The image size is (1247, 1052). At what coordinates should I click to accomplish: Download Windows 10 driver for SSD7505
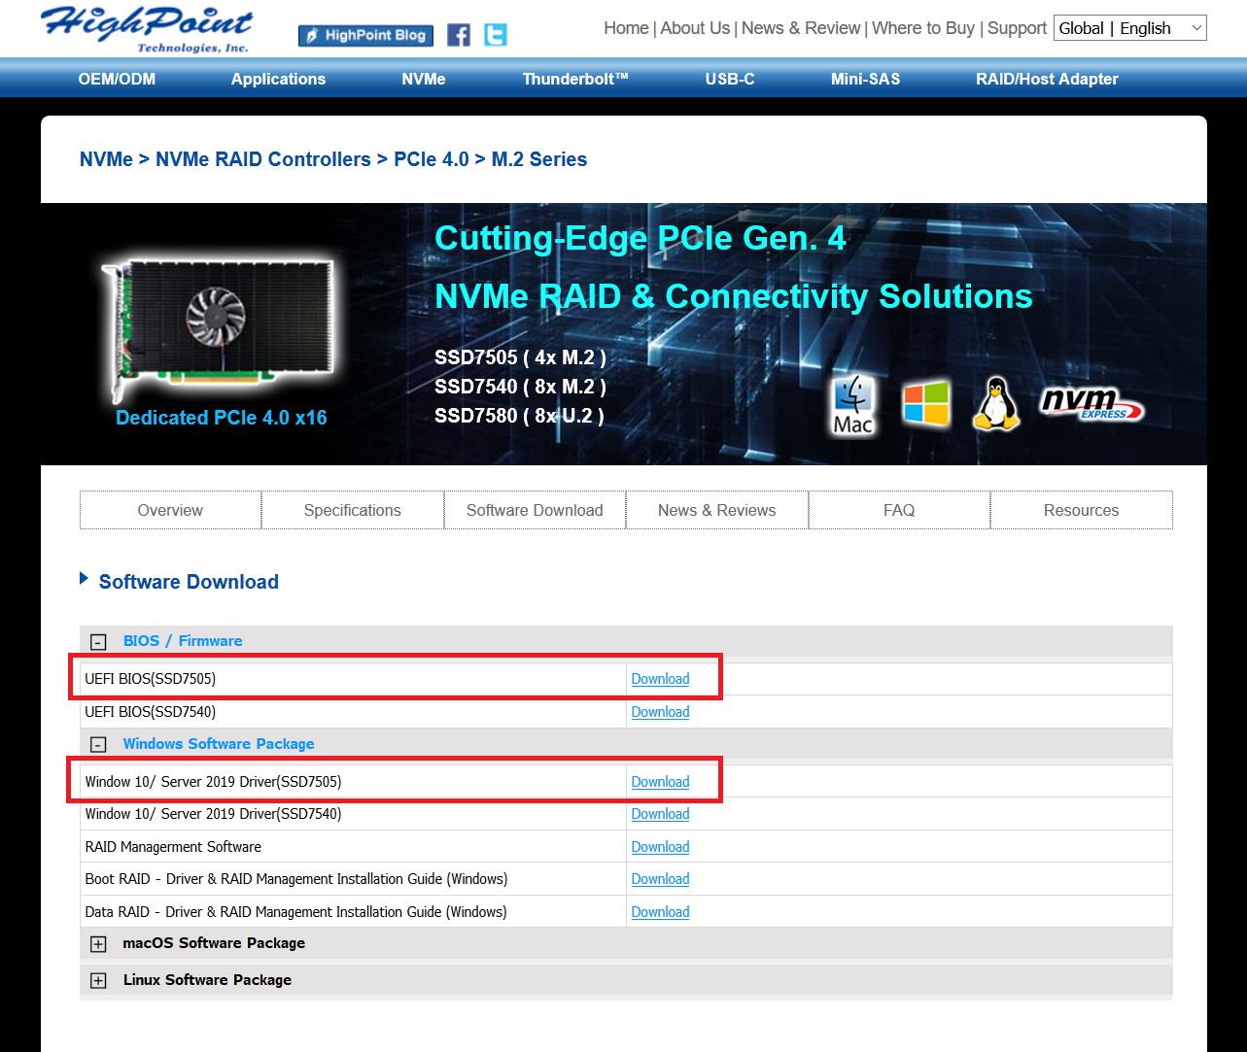click(x=660, y=782)
